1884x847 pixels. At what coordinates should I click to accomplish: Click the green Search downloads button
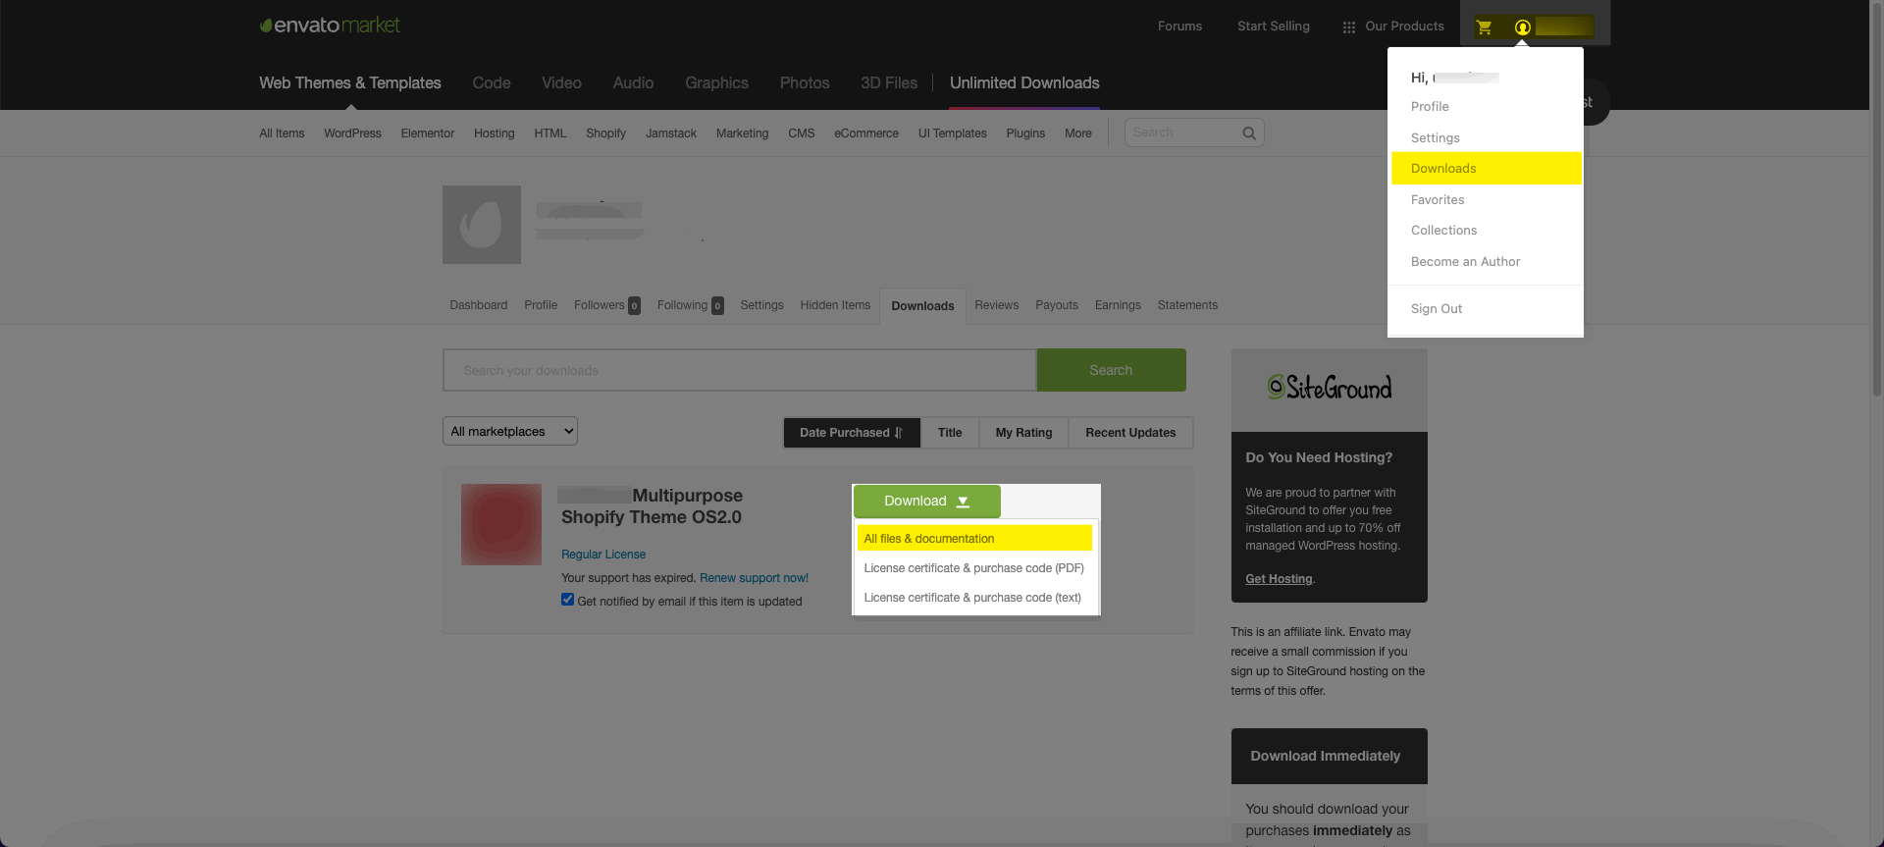click(1111, 370)
